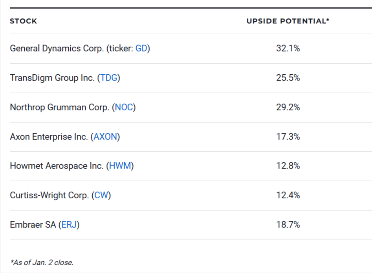
Task: Open the NOC ticker link
Action: click(x=124, y=107)
